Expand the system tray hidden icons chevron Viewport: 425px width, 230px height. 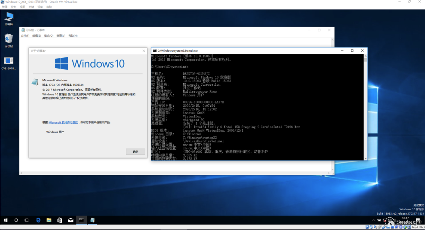[374, 220]
